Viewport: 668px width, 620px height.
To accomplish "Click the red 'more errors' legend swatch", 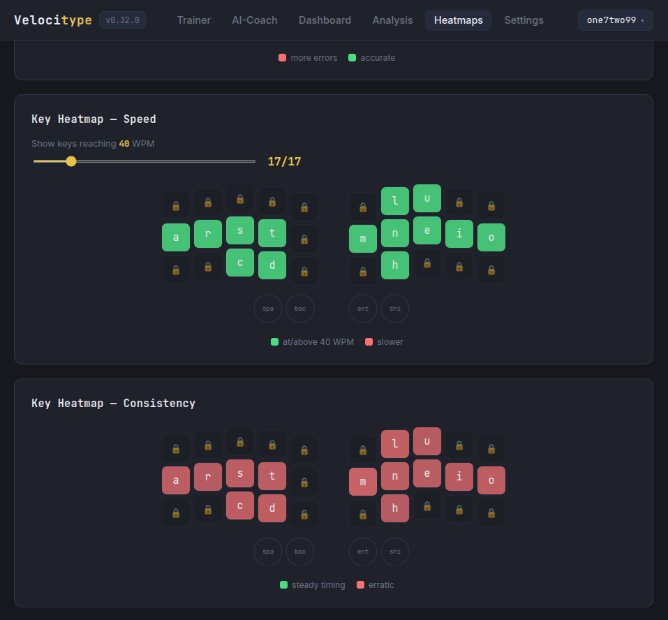I will click(x=283, y=57).
